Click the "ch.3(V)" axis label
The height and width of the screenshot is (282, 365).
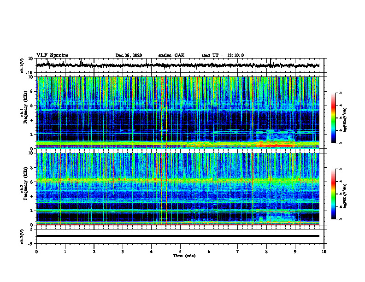coord(22,236)
